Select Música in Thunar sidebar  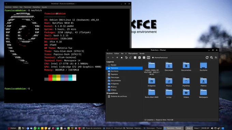124,87
